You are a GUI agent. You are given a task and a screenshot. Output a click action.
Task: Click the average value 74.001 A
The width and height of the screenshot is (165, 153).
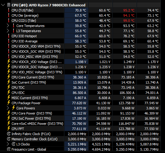[152, 93]
